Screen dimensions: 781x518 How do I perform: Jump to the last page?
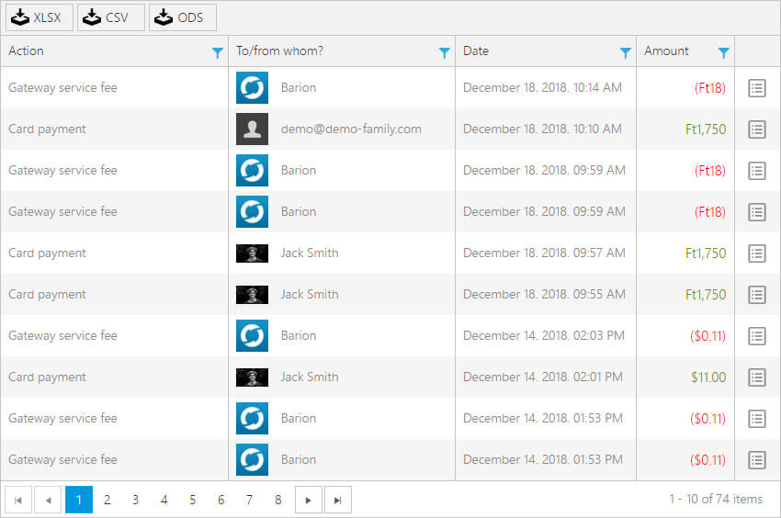tap(337, 500)
